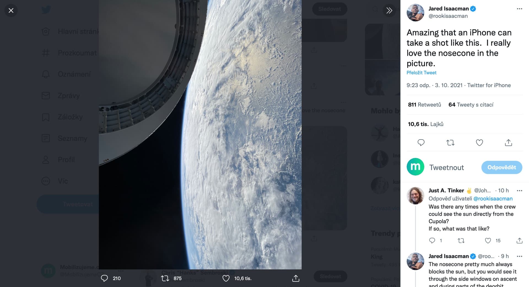The width and height of the screenshot is (529, 287).
Task: Like the main tweet with heart icon
Action: pos(479,143)
